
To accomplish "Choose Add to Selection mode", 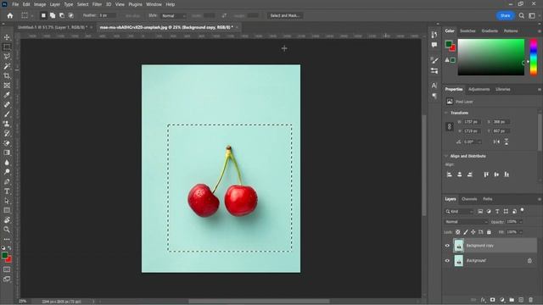I will pyautogui.click(x=53, y=15).
